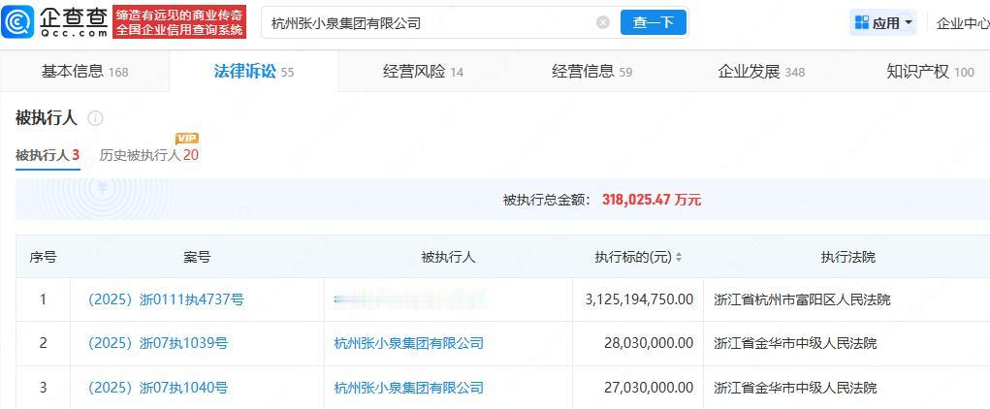Viewport: 990px width, 409px height.
Task: Click the Qcc 企查查 logo
Action: [x=55, y=22]
